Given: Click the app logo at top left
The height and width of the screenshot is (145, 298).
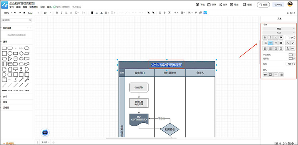Looking at the screenshot, I should [5, 5].
